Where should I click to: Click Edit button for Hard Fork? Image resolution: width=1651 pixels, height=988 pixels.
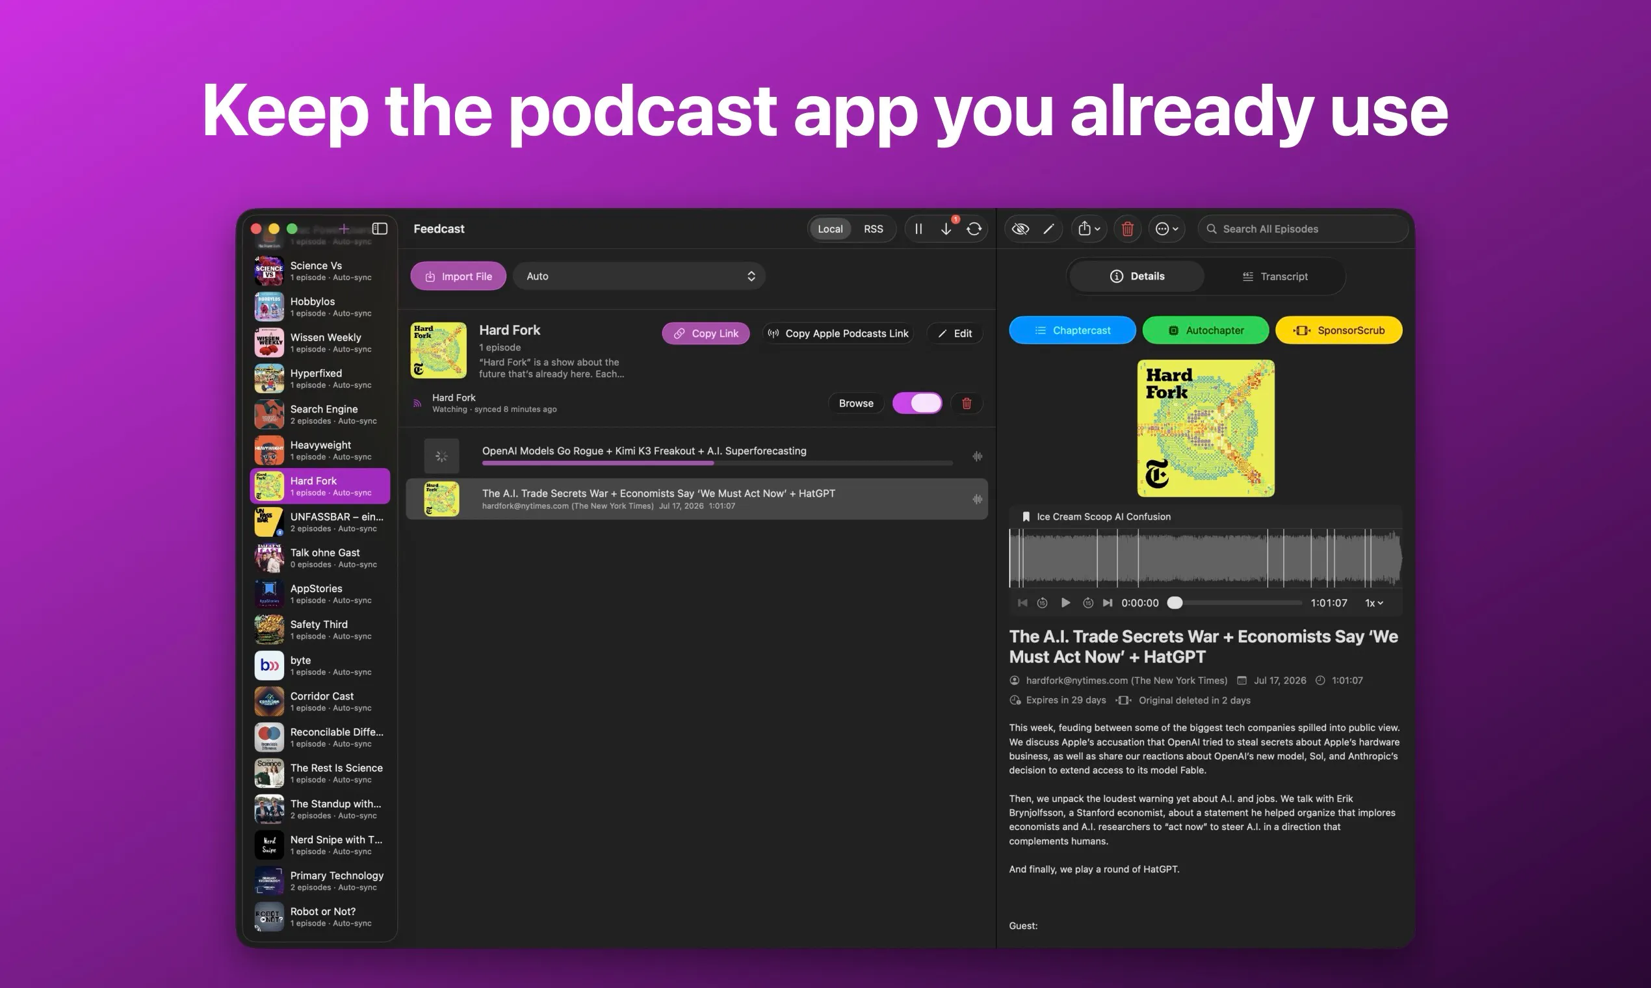click(955, 333)
